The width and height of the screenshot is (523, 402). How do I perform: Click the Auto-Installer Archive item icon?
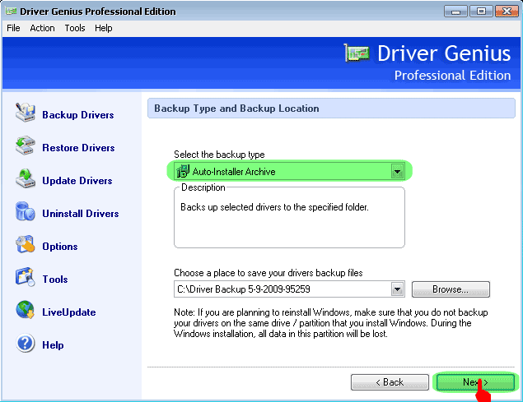click(x=183, y=171)
